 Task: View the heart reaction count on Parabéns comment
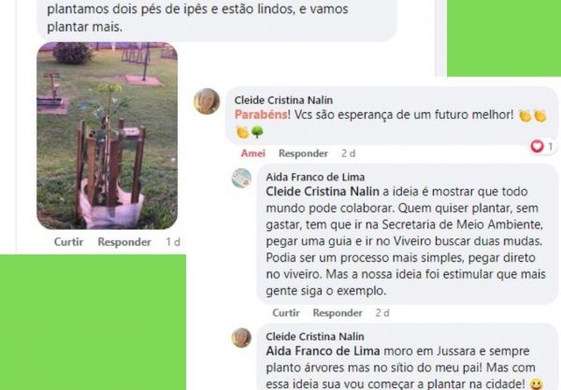[x=542, y=146]
